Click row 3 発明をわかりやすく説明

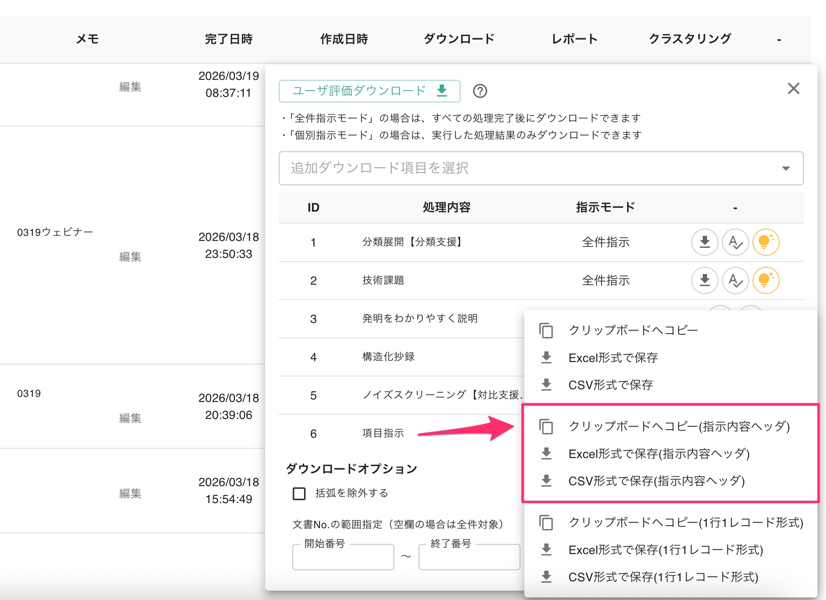pos(420,319)
